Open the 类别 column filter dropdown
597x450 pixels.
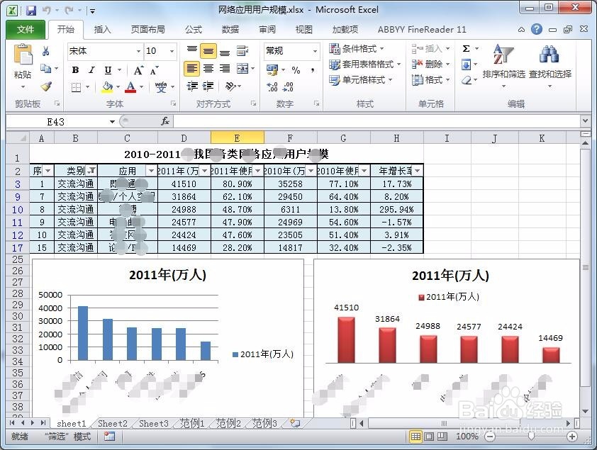91,170
